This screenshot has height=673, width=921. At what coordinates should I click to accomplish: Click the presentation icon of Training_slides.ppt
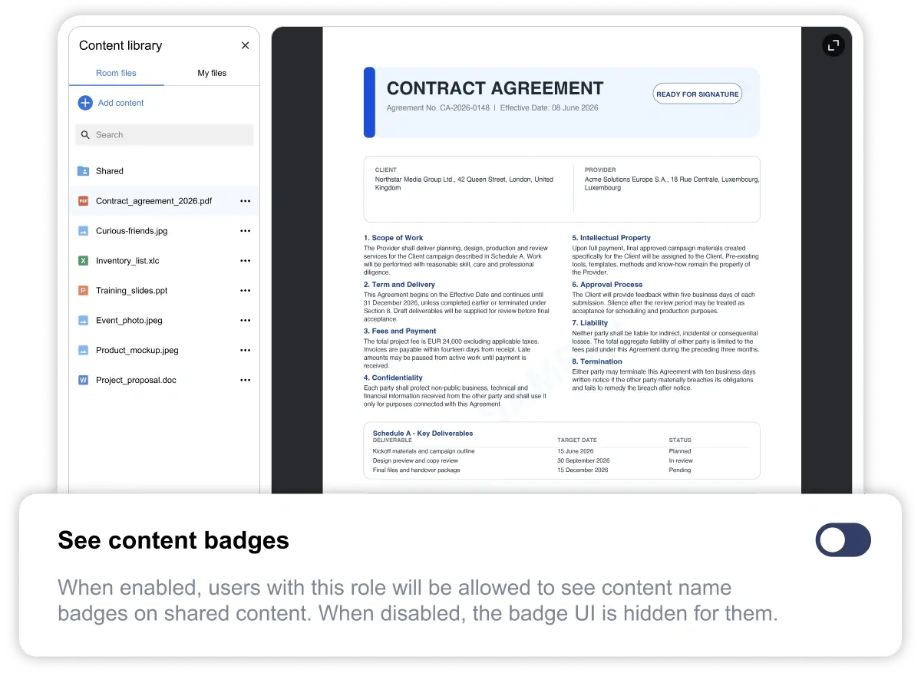(x=84, y=291)
